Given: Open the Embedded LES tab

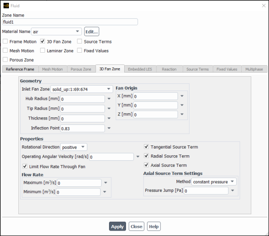Looking at the screenshot, I should [140, 69].
